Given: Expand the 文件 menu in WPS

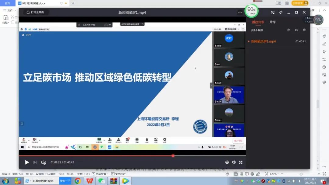Looking at the screenshot, I should [x=9, y=10].
